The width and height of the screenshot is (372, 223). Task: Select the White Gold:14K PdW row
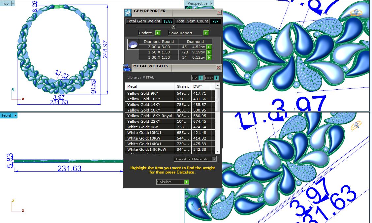150,149
